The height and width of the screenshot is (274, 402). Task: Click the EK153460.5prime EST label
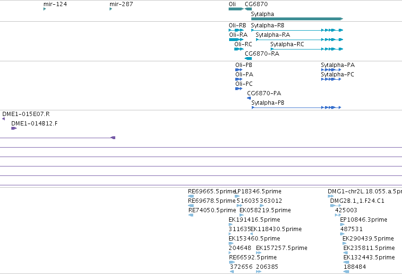[254, 239]
